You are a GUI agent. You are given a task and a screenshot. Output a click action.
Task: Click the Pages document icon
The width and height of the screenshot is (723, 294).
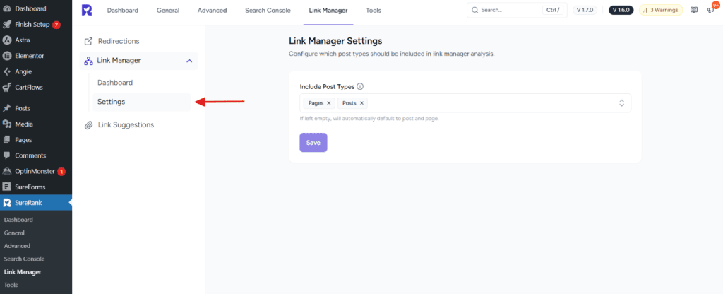coord(6,140)
